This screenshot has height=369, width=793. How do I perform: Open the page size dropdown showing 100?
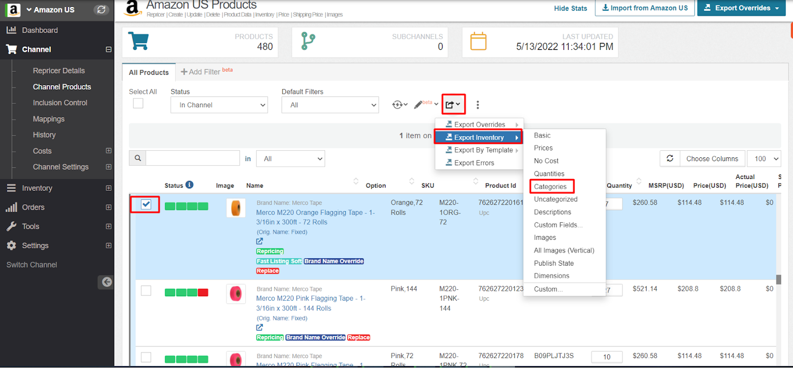764,159
